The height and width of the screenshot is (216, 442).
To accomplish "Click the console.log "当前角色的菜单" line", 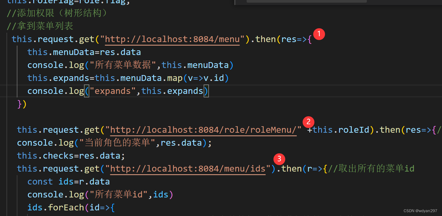I will [x=114, y=143].
